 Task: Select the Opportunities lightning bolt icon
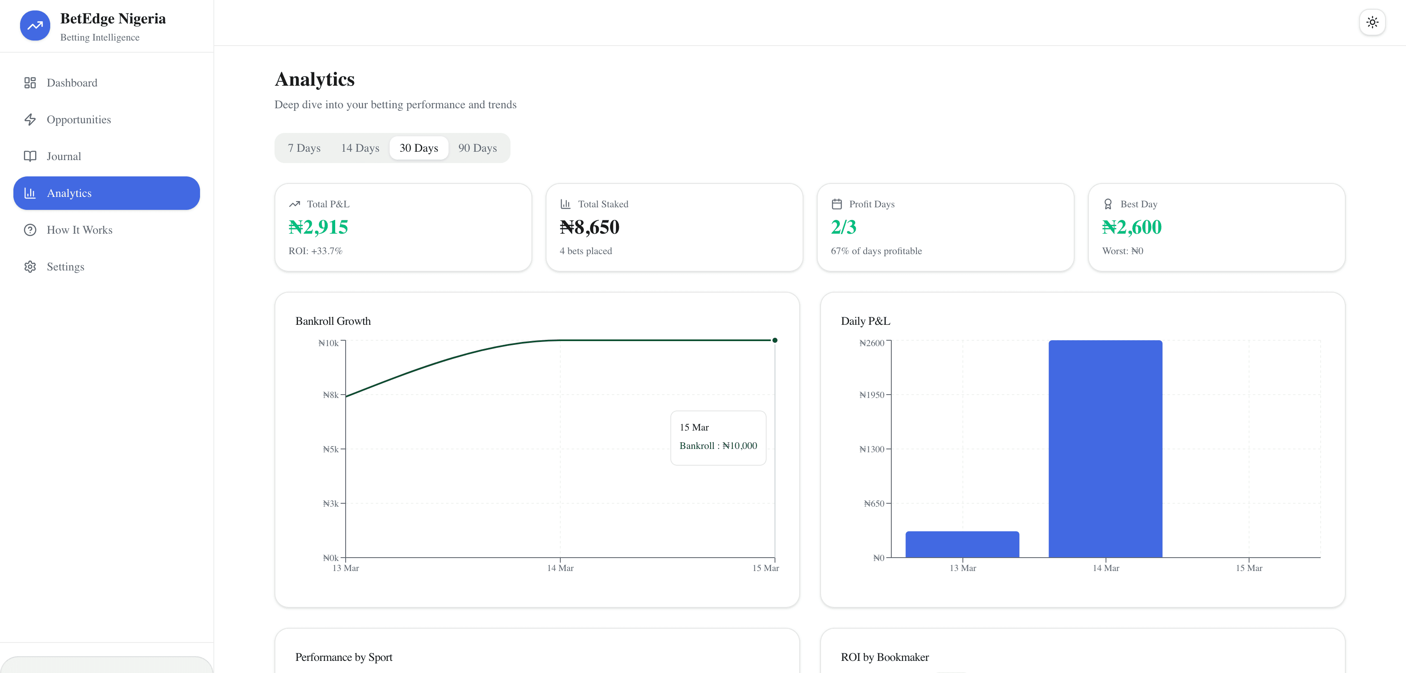point(31,120)
